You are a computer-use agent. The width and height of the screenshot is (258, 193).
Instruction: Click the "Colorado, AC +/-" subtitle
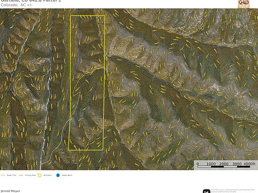[17, 5]
